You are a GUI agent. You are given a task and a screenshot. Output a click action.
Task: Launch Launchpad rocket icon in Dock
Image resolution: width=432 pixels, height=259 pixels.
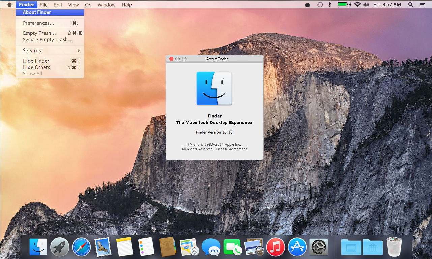coord(60,247)
